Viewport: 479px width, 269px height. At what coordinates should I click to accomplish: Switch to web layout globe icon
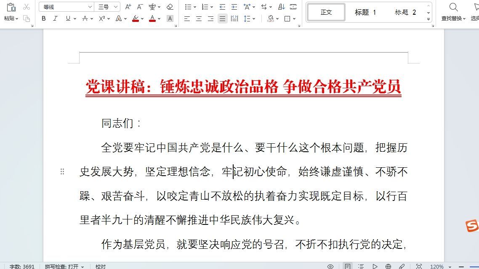[x=388, y=266]
